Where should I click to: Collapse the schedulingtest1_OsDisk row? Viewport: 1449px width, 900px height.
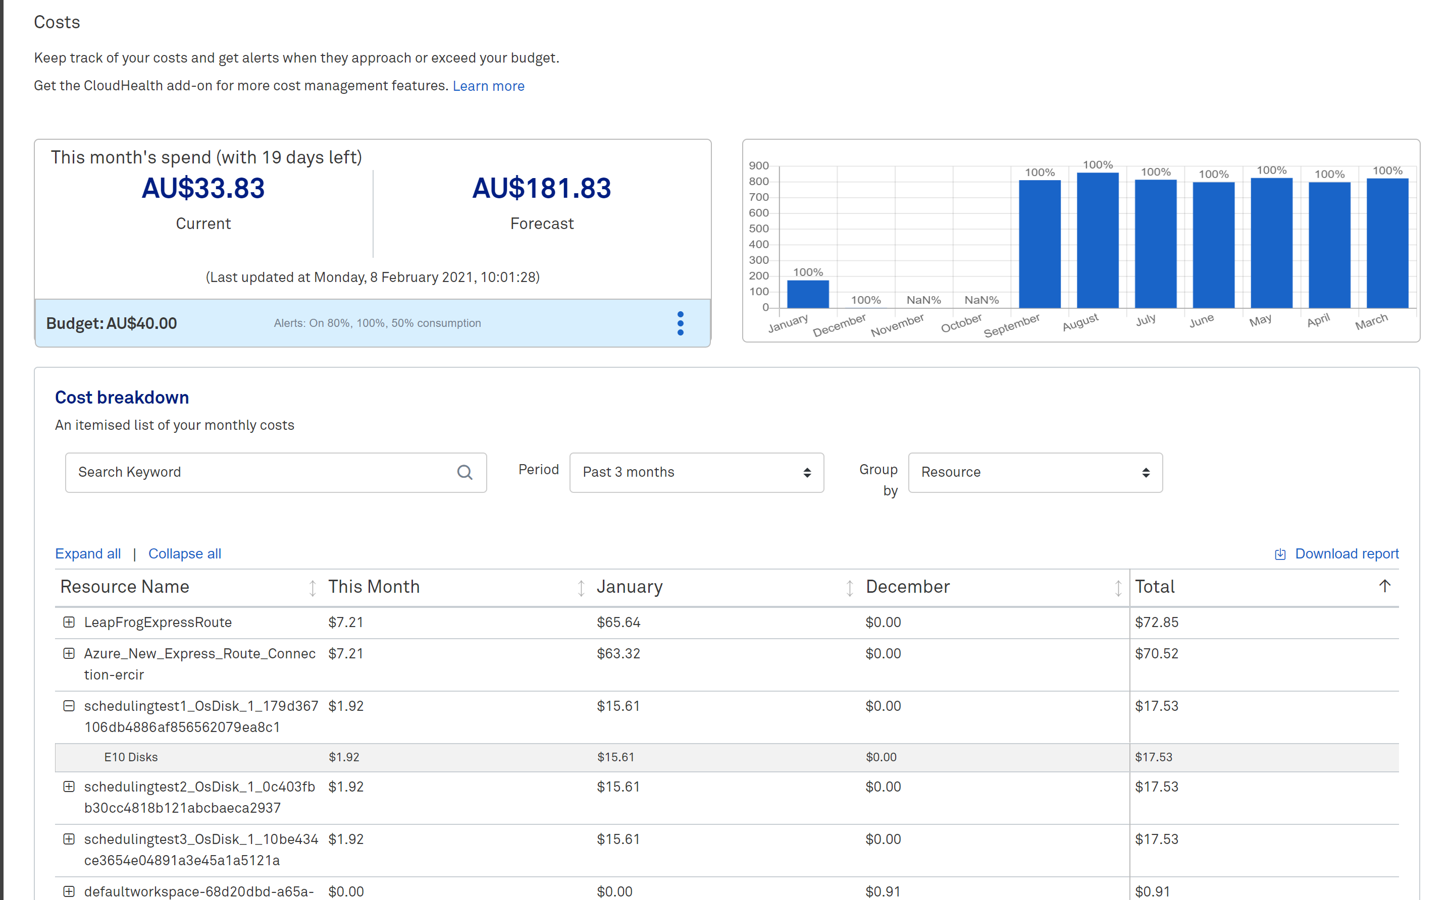tap(69, 706)
